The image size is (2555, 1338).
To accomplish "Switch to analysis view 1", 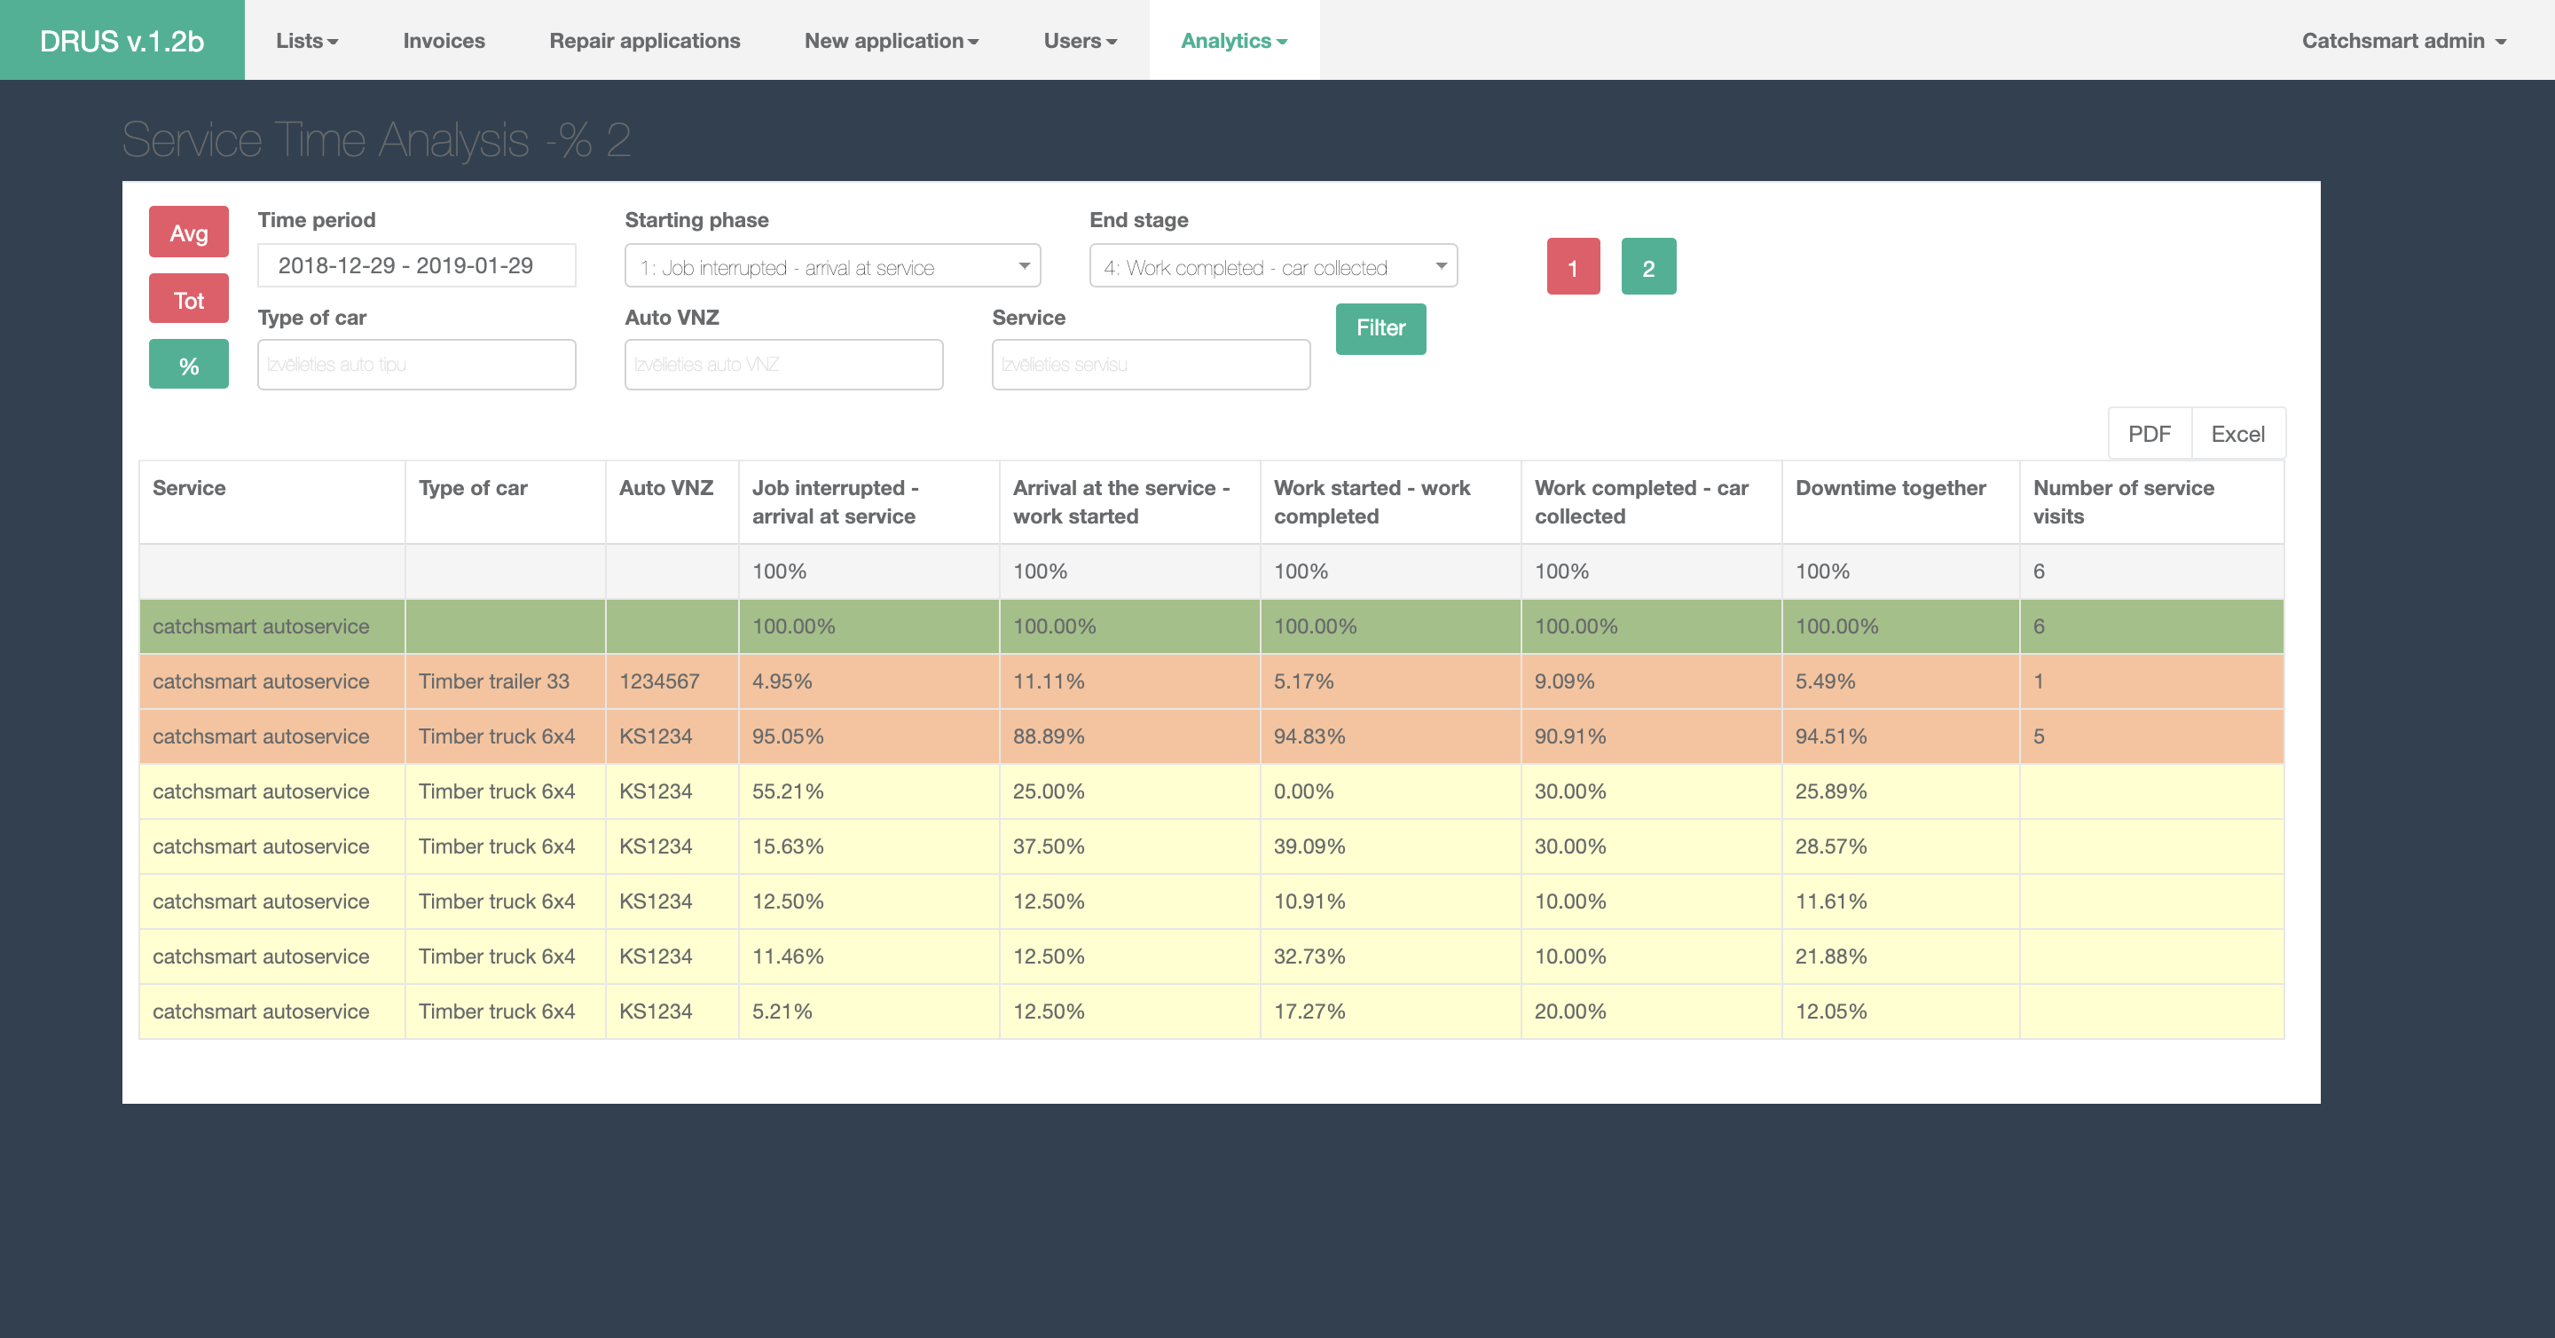I will pyautogui.click(x=1573, y=267).
